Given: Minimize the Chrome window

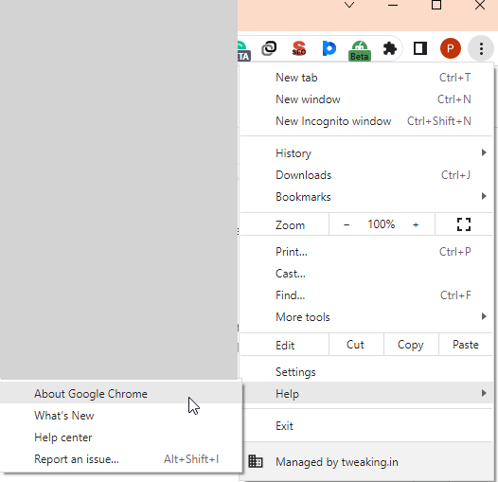Looking at the screenshot, I should click(x=393, y=5).
